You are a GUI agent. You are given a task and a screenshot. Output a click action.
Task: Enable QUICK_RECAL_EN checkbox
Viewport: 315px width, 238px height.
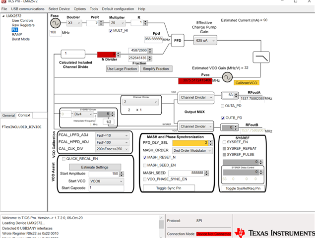coord(63,159)
